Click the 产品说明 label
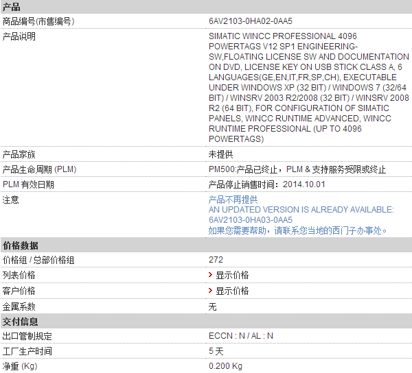Viewport: 412px width, 373px height. (x=19, y=36)
